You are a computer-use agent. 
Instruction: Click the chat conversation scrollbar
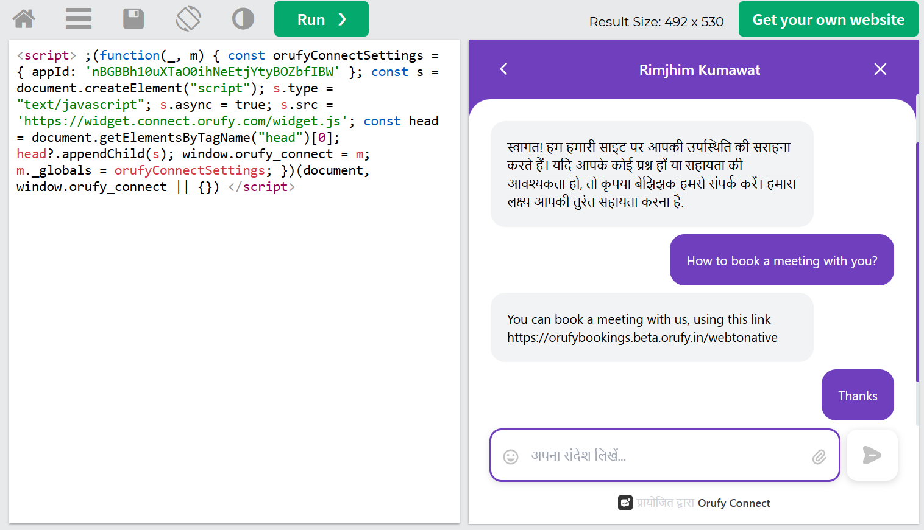(x=917, y=262)
